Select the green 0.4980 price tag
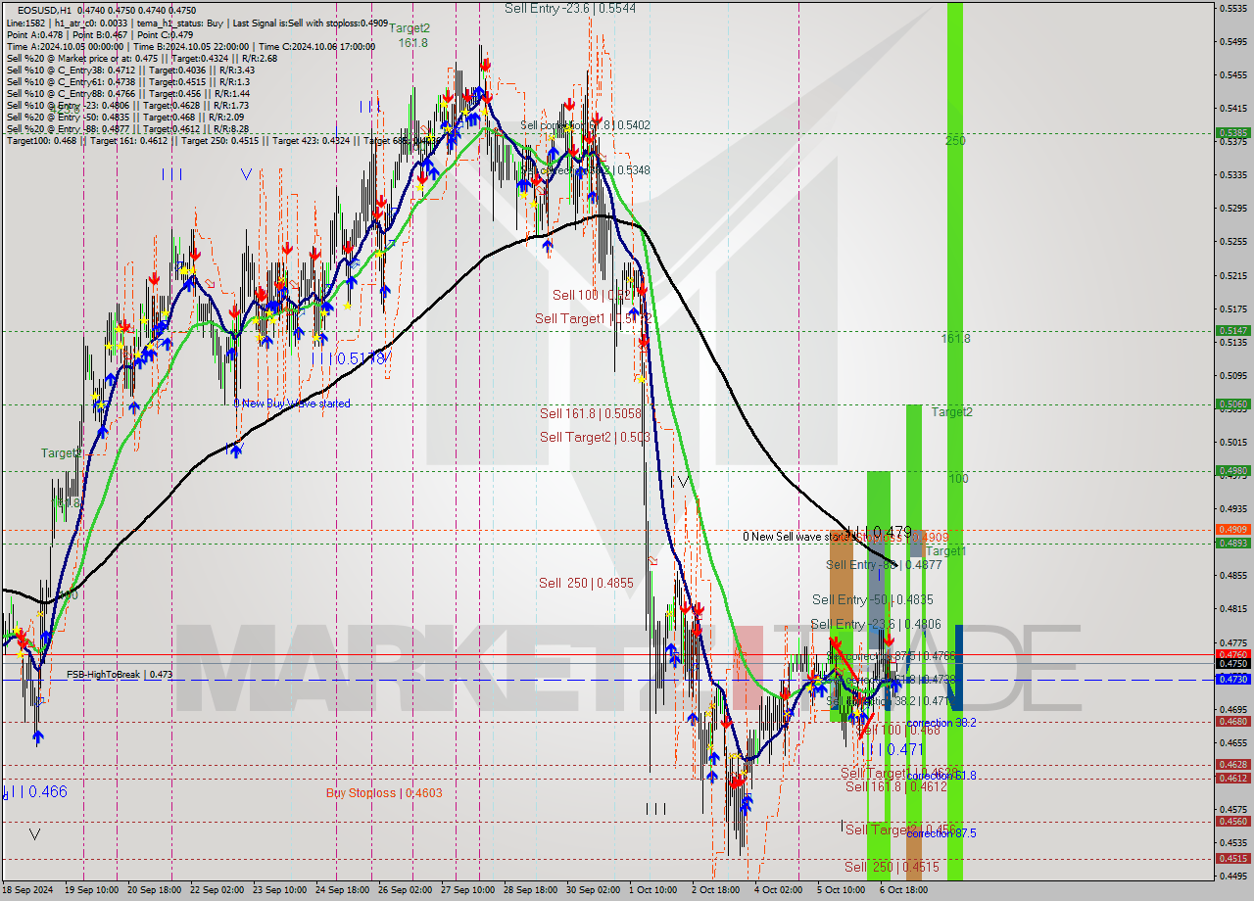Viewport: 1254px width, 901px height. point(1232,470)
